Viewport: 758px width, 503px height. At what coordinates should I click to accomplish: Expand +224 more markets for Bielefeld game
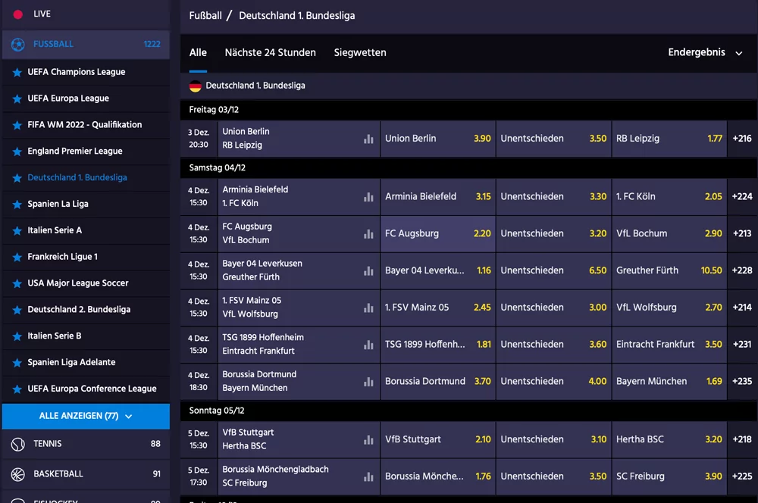pyautogui.click(x=742, y=197)
